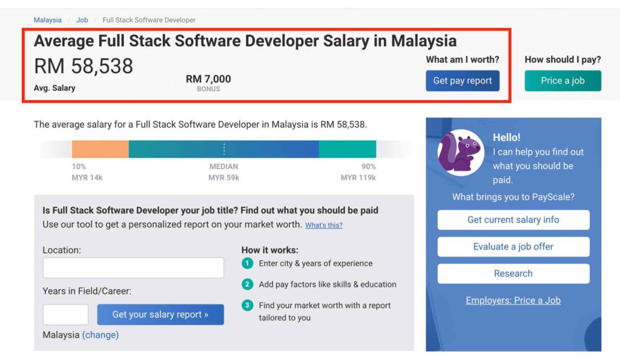620x363 pixels.
Task: Open the Get pay report button
Action: [463, 80]
